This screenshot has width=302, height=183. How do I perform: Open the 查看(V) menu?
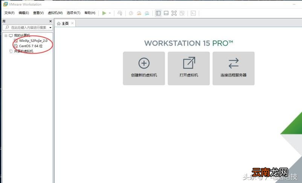[x=38, y=13]
